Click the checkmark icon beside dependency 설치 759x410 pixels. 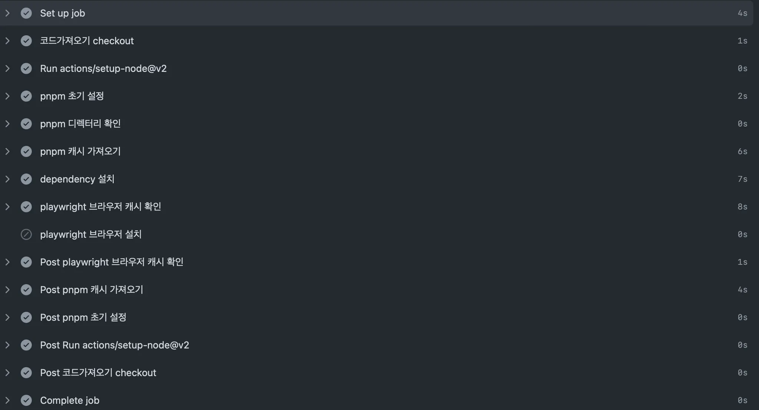(26, 179)
